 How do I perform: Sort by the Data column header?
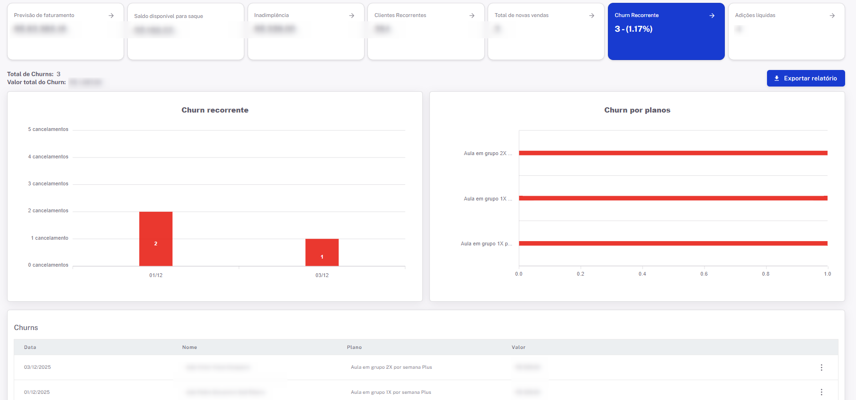tap(30, 348)
